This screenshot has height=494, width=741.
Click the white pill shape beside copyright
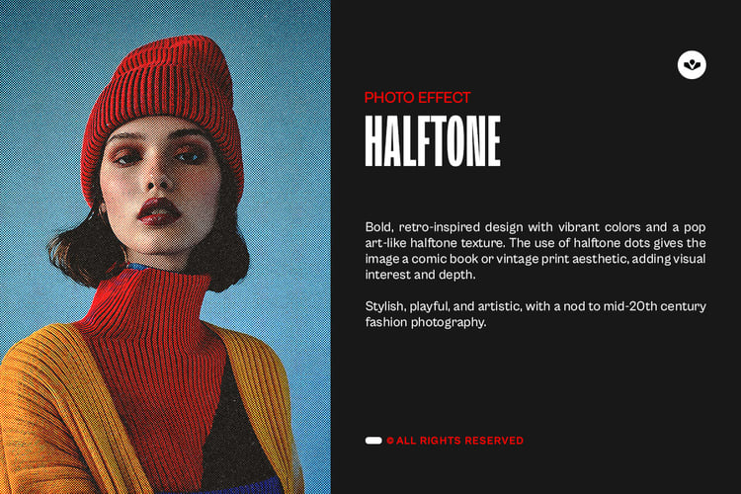point(373,441)
